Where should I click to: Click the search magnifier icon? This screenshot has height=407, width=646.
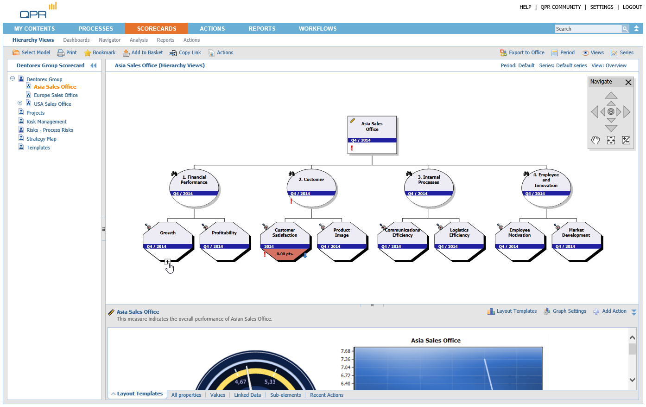click(x=625, y=29)
